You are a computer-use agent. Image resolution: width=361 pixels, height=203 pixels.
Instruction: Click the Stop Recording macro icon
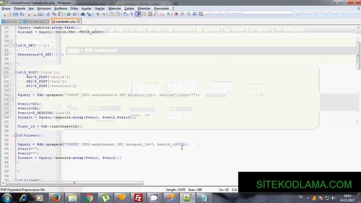(x=182, y=14)
